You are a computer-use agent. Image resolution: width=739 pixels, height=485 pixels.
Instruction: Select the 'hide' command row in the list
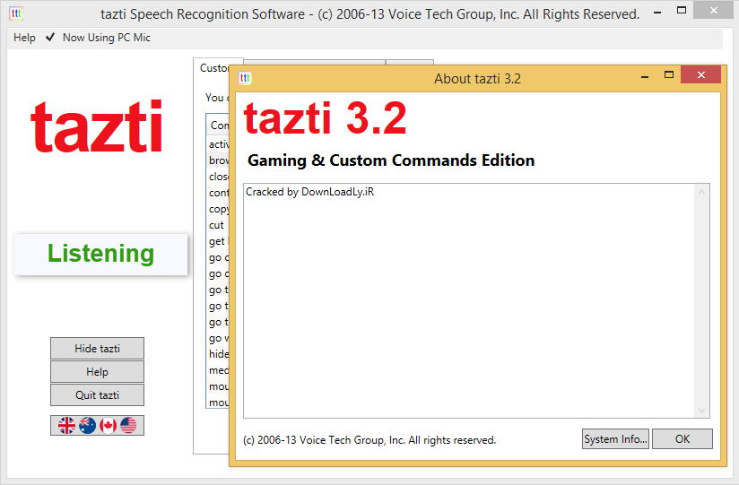click(x=218, y=354)
